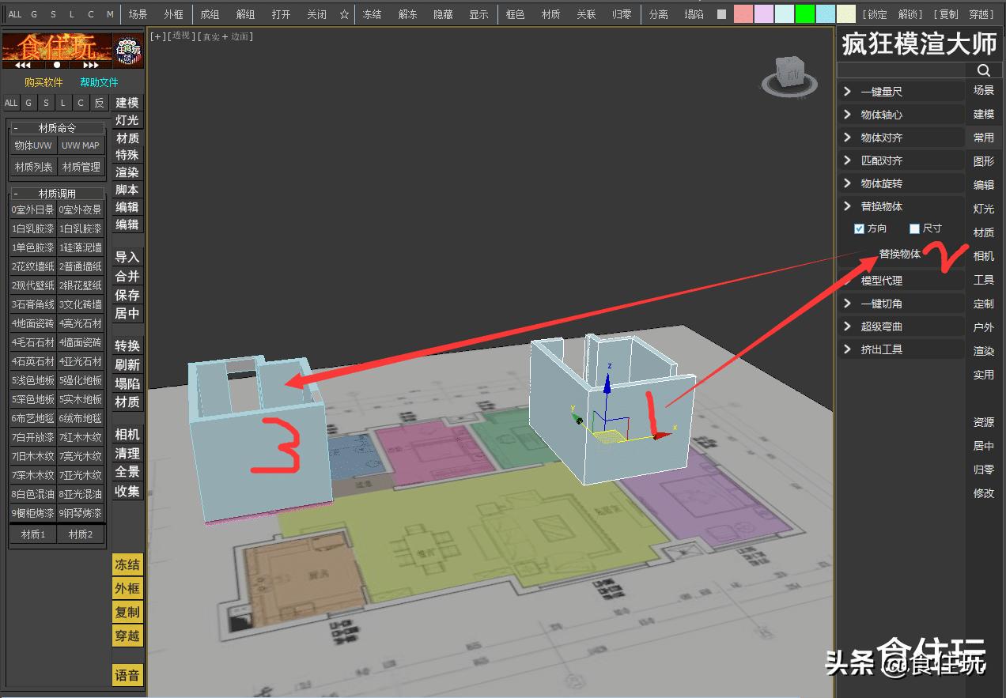Select the 1白乳胶漆 material preset
Image resolution: width=1006 pixels, height=698 pixels.
[32, 228]
